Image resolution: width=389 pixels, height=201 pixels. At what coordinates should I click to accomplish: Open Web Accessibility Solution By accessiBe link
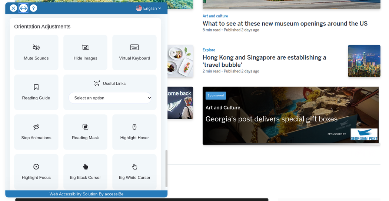[x=86, y=194]
